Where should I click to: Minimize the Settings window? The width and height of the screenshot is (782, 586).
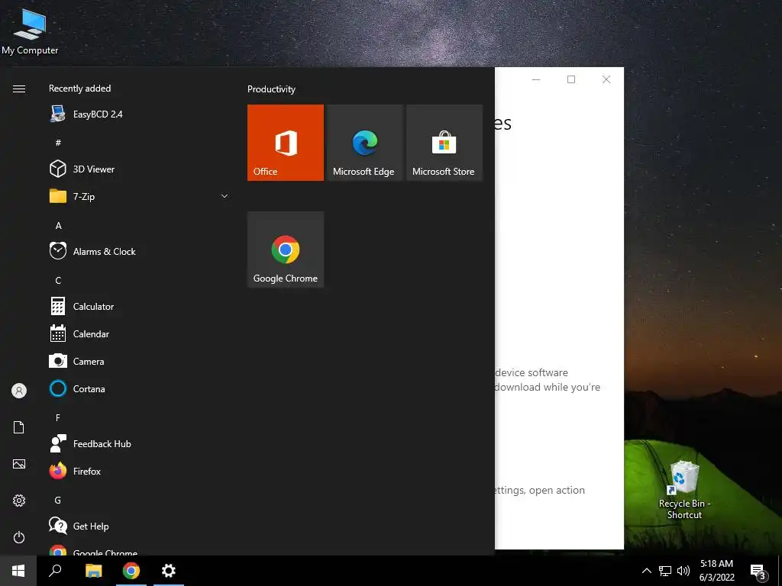536,79
